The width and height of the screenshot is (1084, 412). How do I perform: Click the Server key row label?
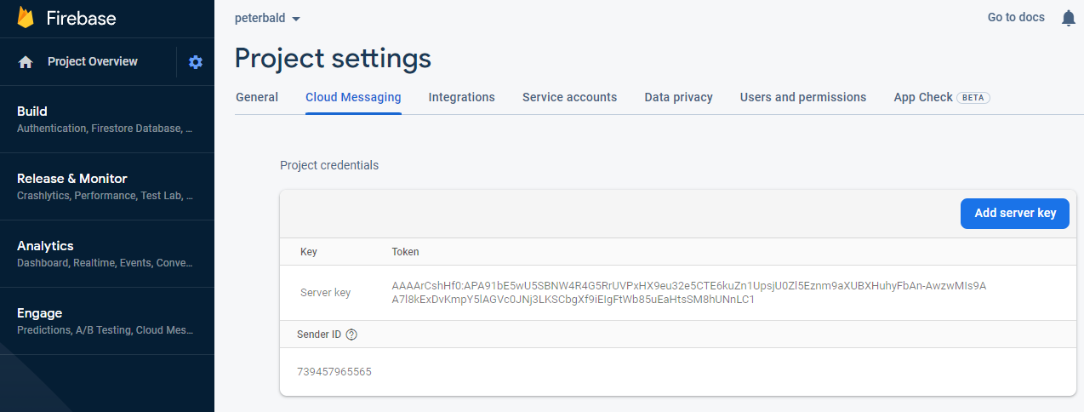tap(325, 293)
